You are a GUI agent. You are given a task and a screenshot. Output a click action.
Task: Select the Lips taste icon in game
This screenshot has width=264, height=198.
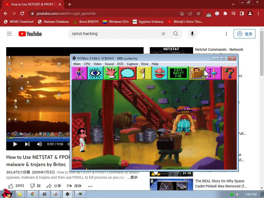(160, 73)
